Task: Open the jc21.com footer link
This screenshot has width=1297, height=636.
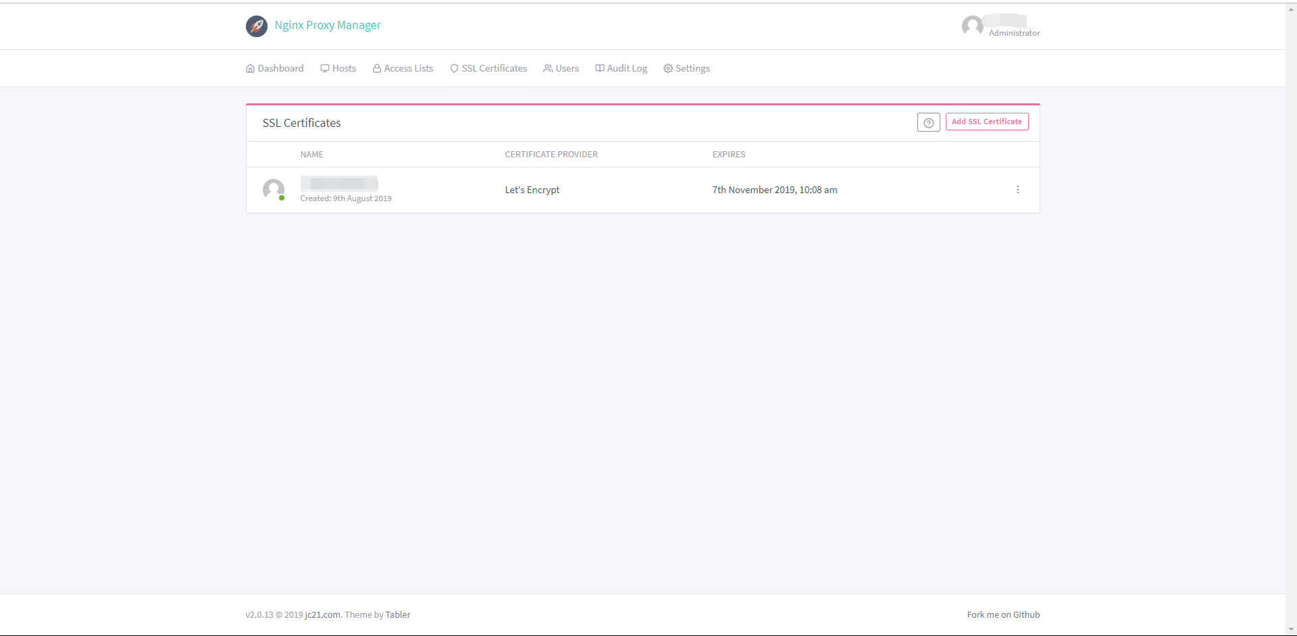Action: 323,614
